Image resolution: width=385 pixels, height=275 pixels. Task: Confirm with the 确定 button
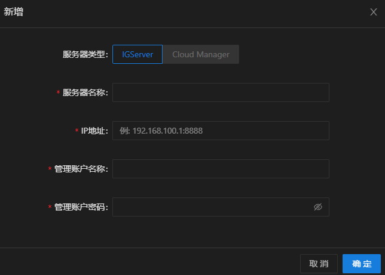[x=362, y=264]
